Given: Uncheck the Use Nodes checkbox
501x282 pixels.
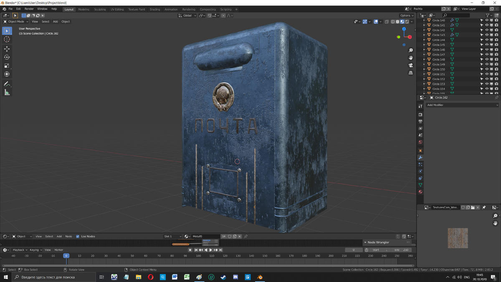Looking at the screenshot, I should [x=78, y=236].
